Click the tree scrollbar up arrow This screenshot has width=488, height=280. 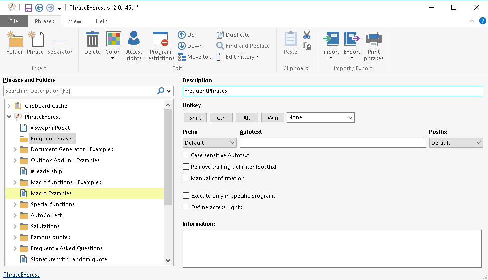168,105
